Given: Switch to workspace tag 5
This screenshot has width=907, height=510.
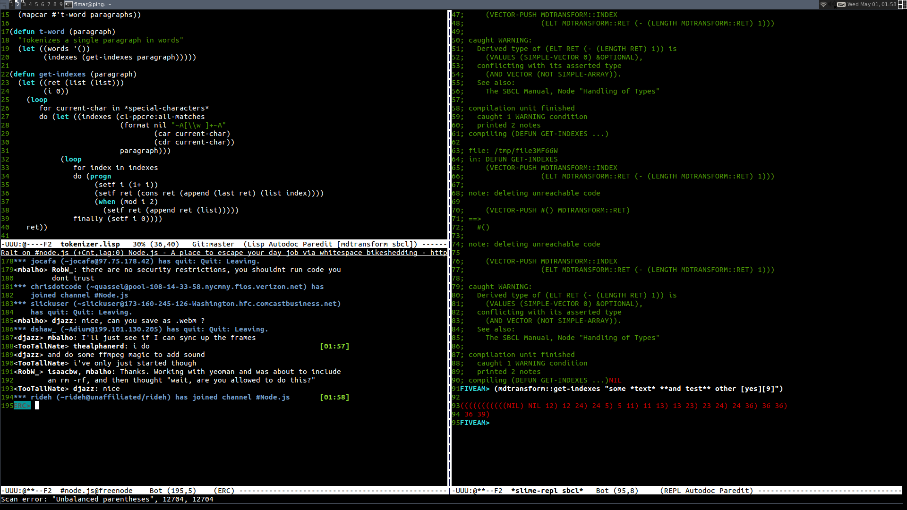Looking at the screenshot, I should point(36,4).
